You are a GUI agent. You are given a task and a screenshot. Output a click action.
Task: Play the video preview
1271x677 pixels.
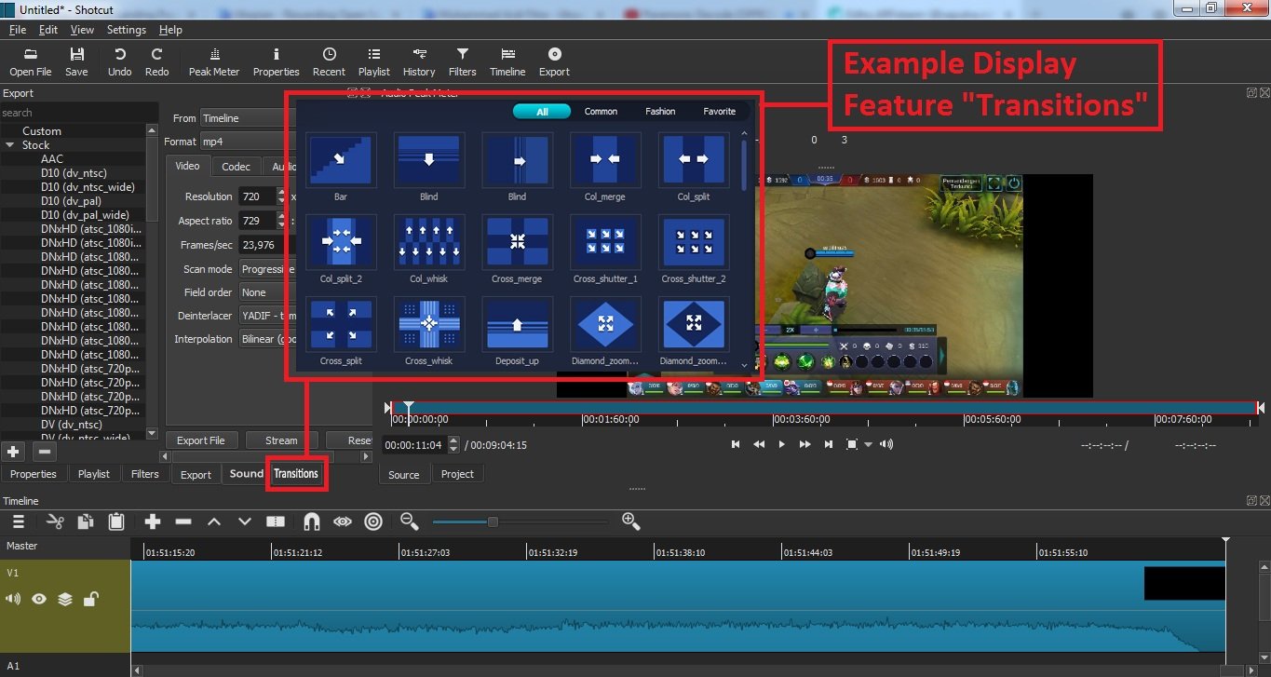click(781, 445)
